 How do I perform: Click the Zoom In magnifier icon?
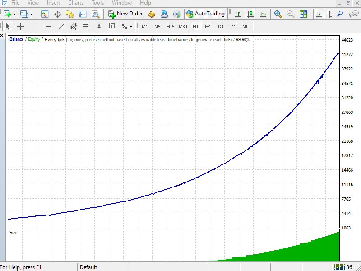click(x=278, y=14)
